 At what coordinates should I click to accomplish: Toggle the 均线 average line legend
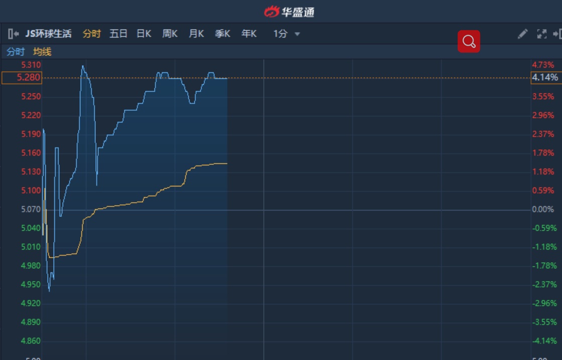coord(42,52)
